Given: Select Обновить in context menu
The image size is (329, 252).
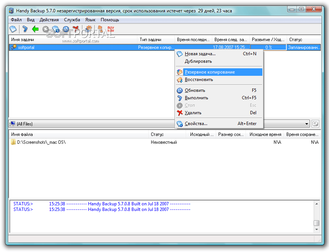Looking at the screenshot, I should (219, 90).
